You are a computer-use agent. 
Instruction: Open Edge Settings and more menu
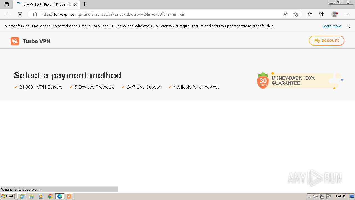[347, 14]
